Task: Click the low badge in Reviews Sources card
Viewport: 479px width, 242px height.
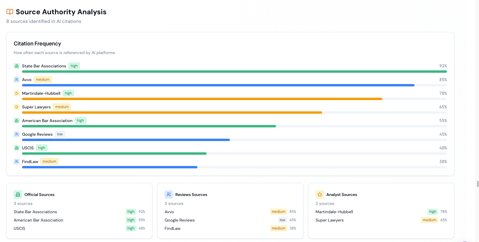Action: click(x=283, y=220)
